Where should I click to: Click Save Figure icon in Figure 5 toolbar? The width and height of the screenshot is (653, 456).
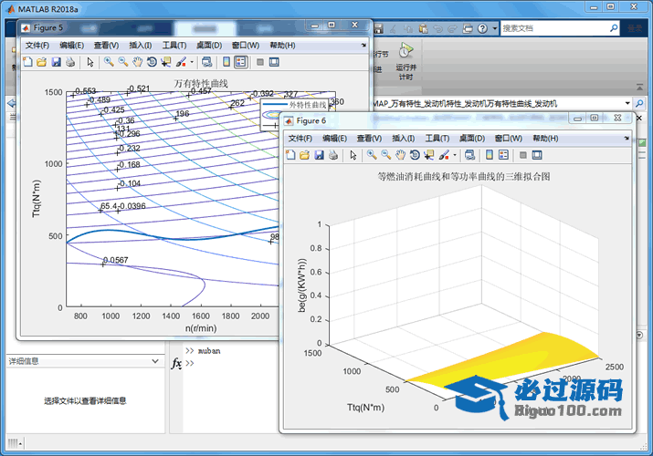56,62
